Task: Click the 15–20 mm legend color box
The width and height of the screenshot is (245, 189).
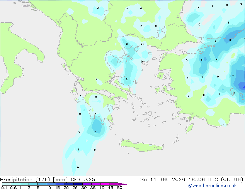Action: tap(60, 184)
